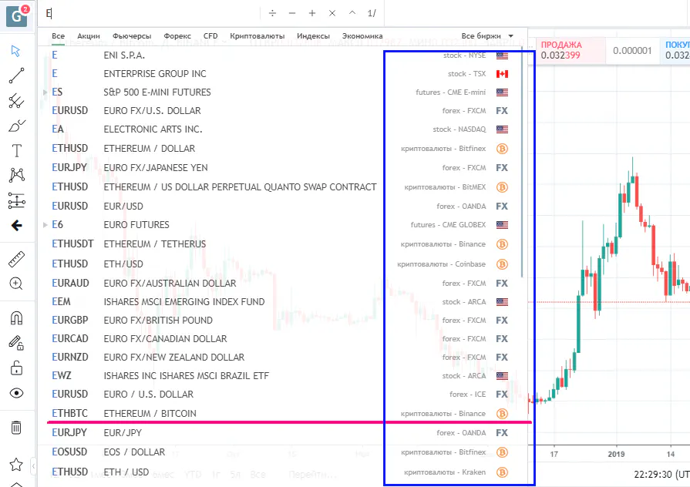
Task: Select the trend line drawing tool
Action: point(16,76)
